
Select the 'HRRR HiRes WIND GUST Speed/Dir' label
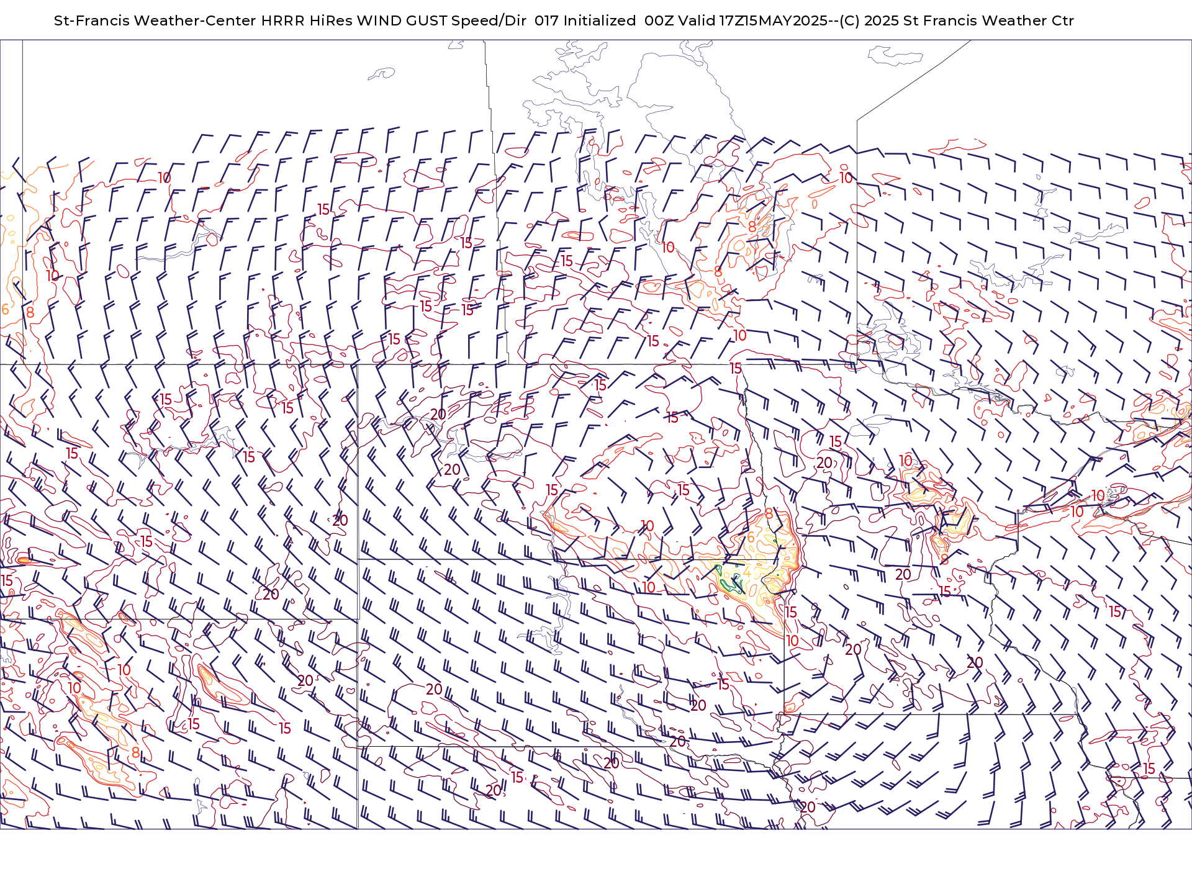394,20
